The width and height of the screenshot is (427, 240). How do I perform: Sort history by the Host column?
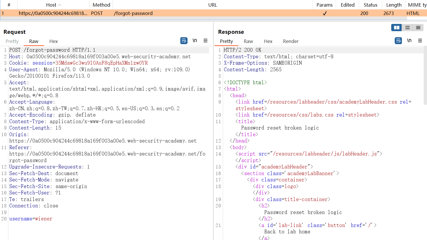[x=53, y=5]
